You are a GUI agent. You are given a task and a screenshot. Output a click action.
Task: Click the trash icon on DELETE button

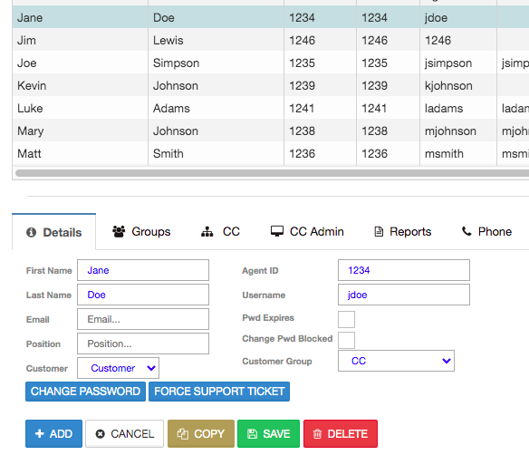[x=317, y=434]
